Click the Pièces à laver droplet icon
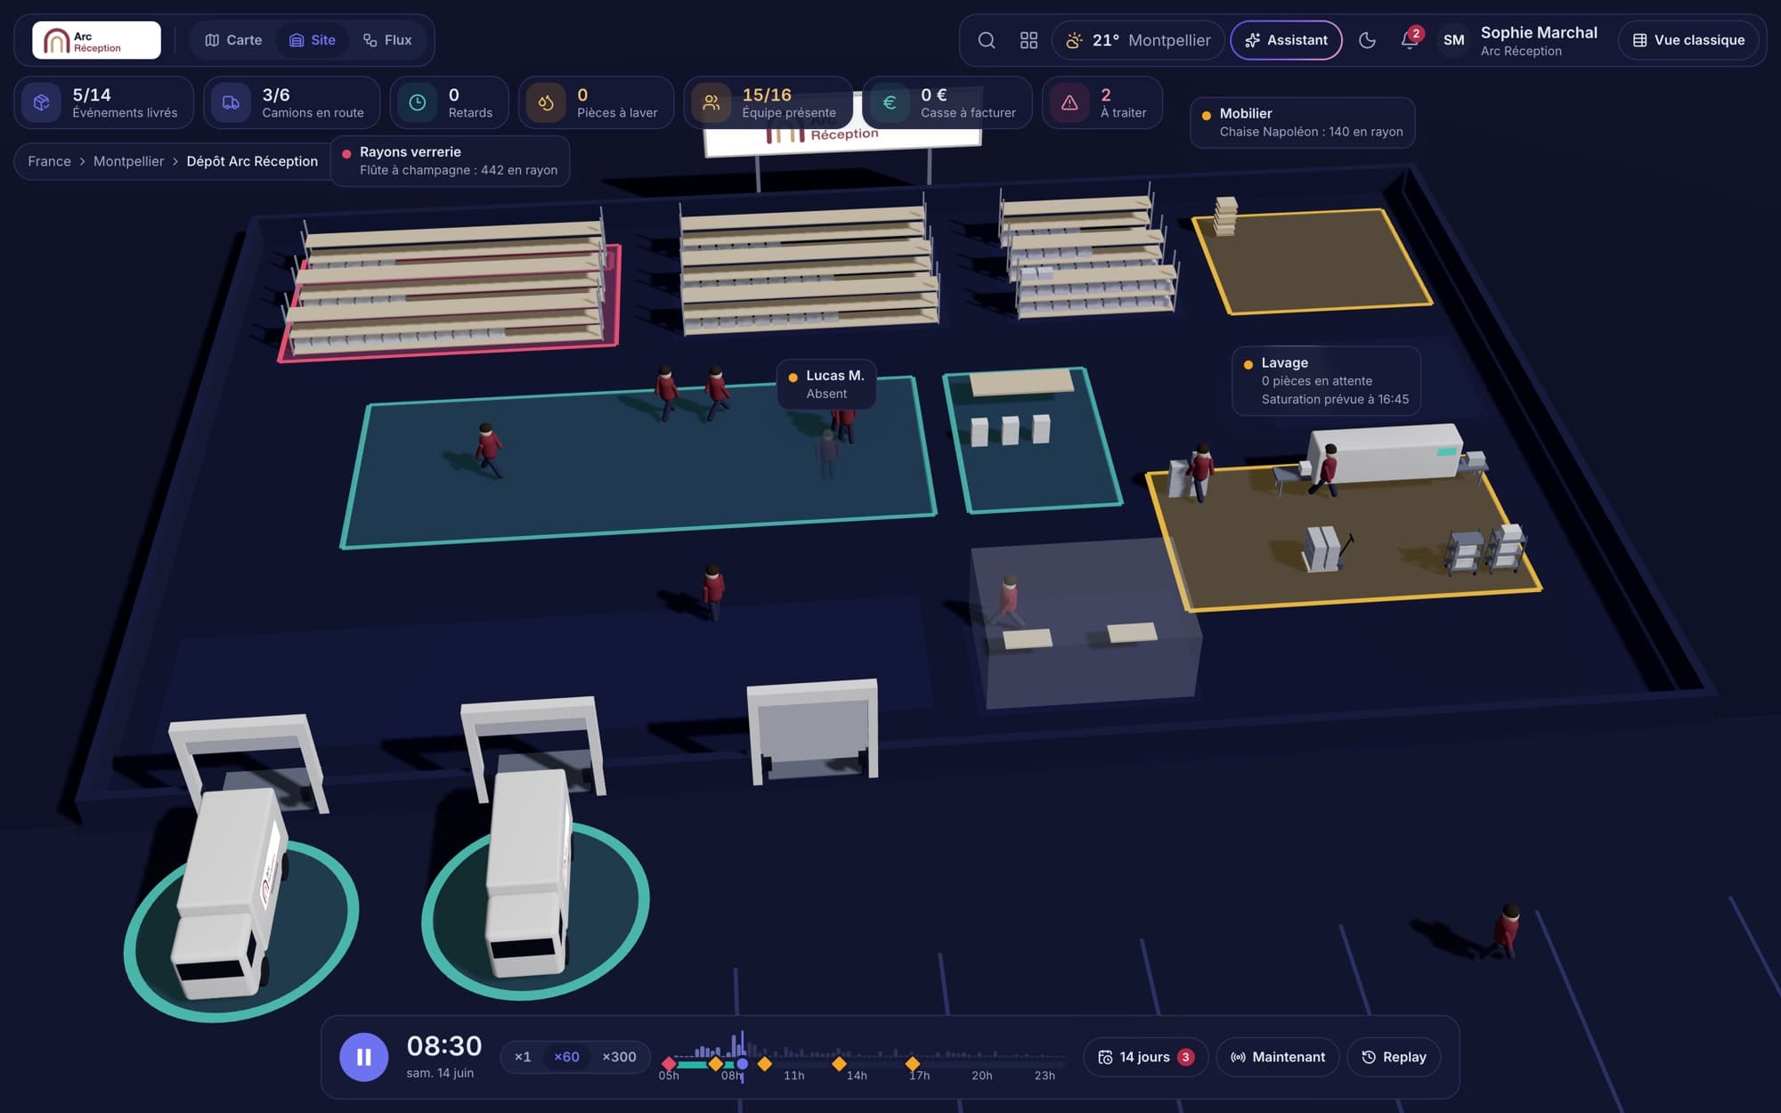This screenshot has width=1781, height=1113. (x=546, y=102)
